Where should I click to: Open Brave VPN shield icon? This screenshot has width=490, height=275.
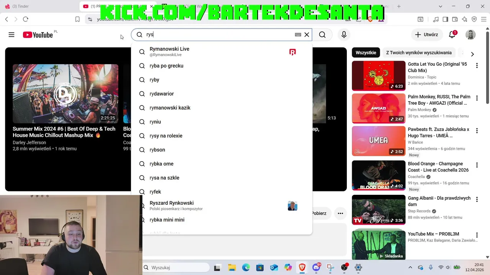(474, 19)
